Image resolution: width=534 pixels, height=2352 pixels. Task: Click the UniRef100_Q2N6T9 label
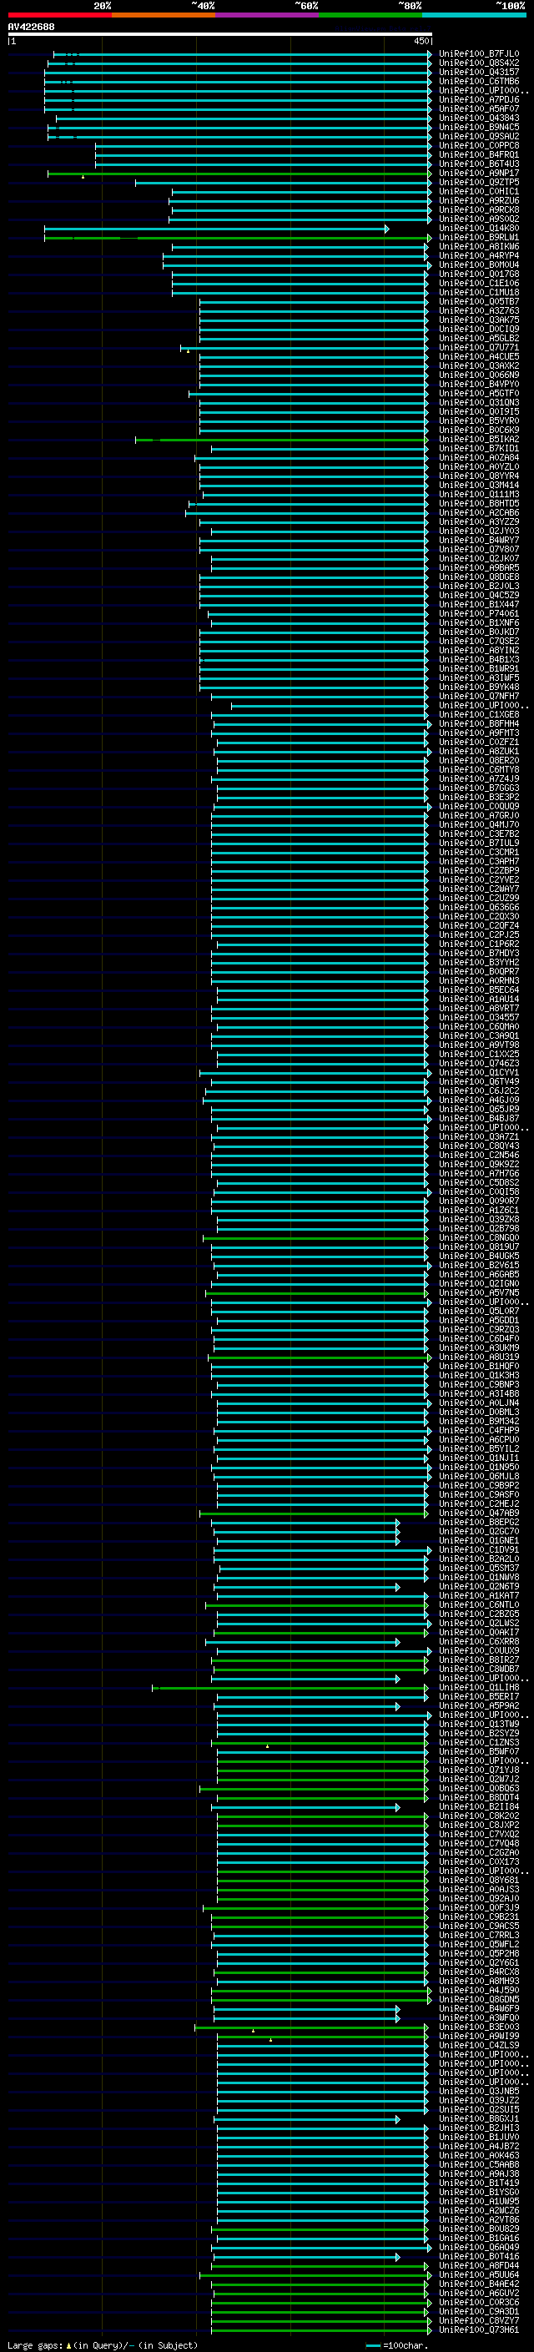pyautogui.click(x=478, y=1586)
